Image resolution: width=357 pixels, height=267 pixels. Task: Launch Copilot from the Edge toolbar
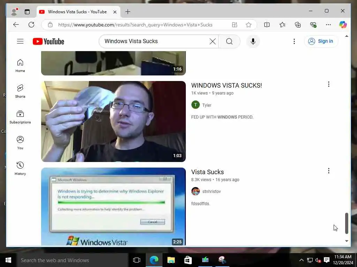[343, 25]
